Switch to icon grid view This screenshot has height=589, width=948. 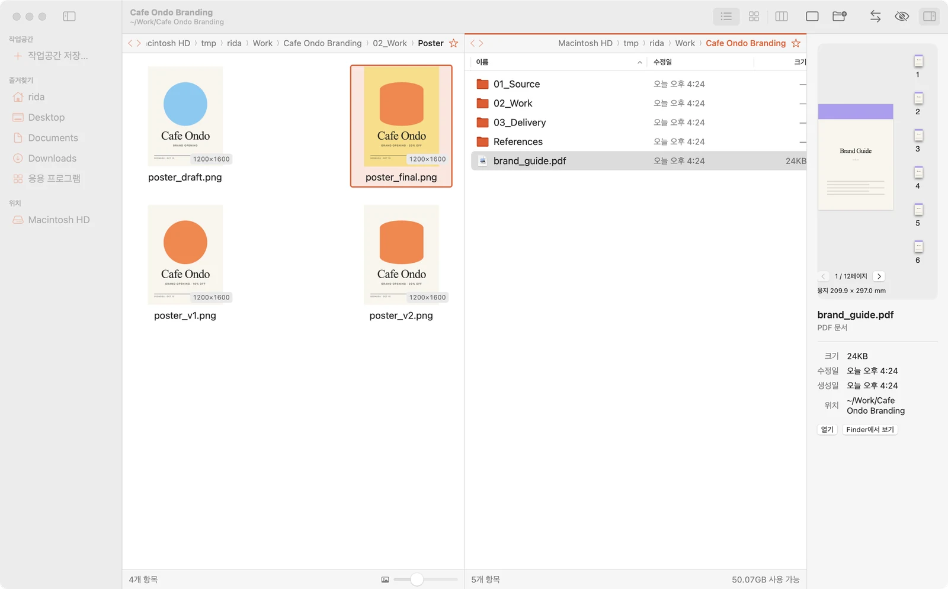(754, 17)
